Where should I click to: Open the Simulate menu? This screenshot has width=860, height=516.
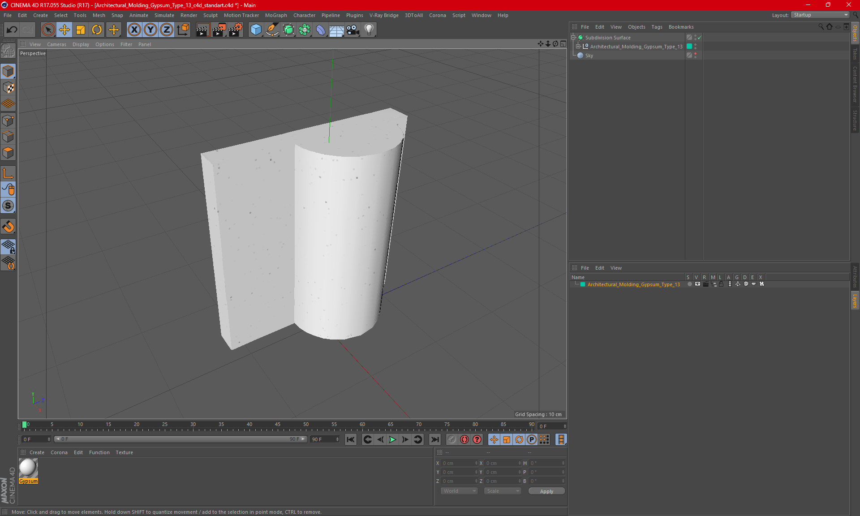(164, 15)
